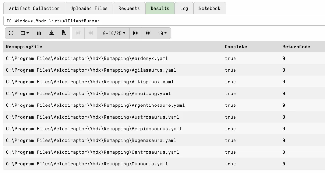This screenshot has width=325, height=173.
Task: Open the Notebook tab
Action: 209,8
